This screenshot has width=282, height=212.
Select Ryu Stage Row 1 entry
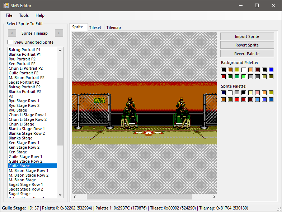(33, 101)
